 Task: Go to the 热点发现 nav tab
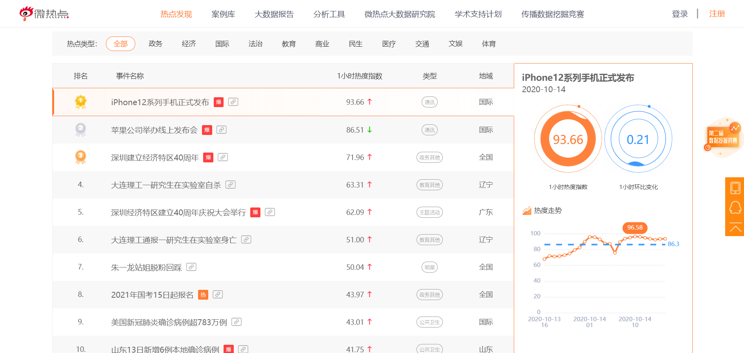(x=176, y=14)
